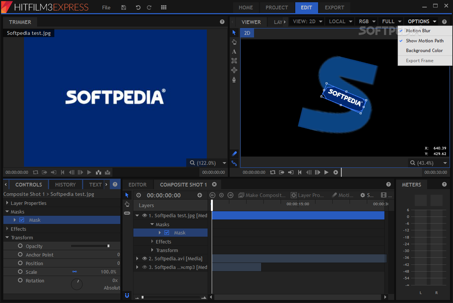Screen dimensions: 453x303
Task: Select the freehand pen mask tool
Action: (x=234, y=79)
